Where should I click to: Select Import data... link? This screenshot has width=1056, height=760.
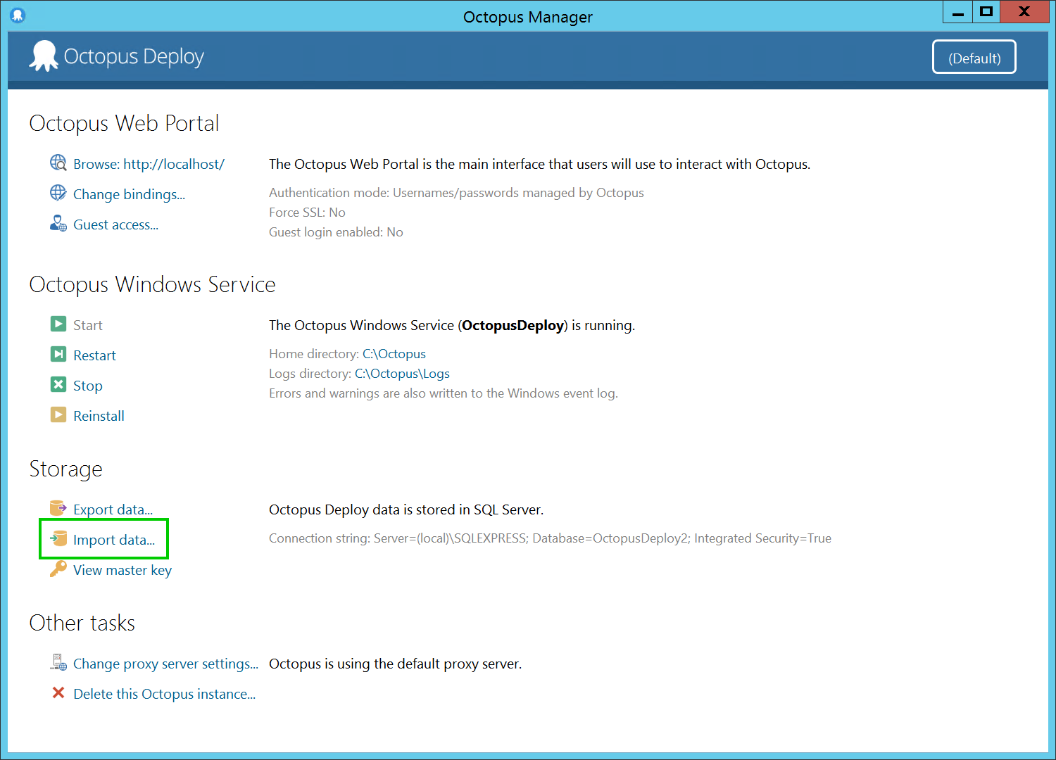(113, 540)
